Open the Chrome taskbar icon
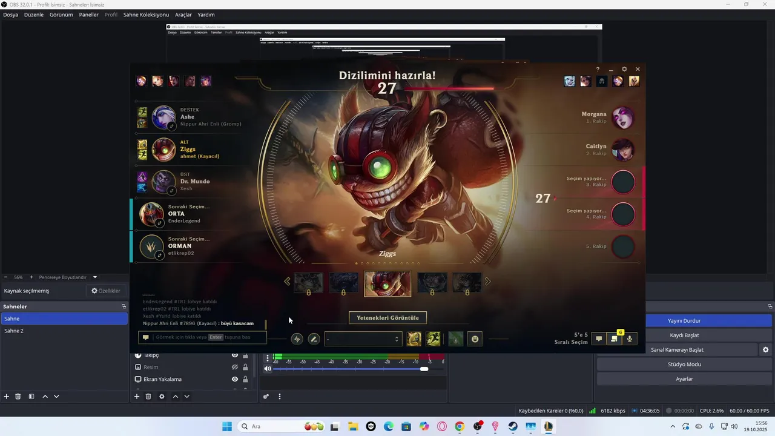This screenshot has width=775, height=436. pyautogui.click(x=460, y=427)
